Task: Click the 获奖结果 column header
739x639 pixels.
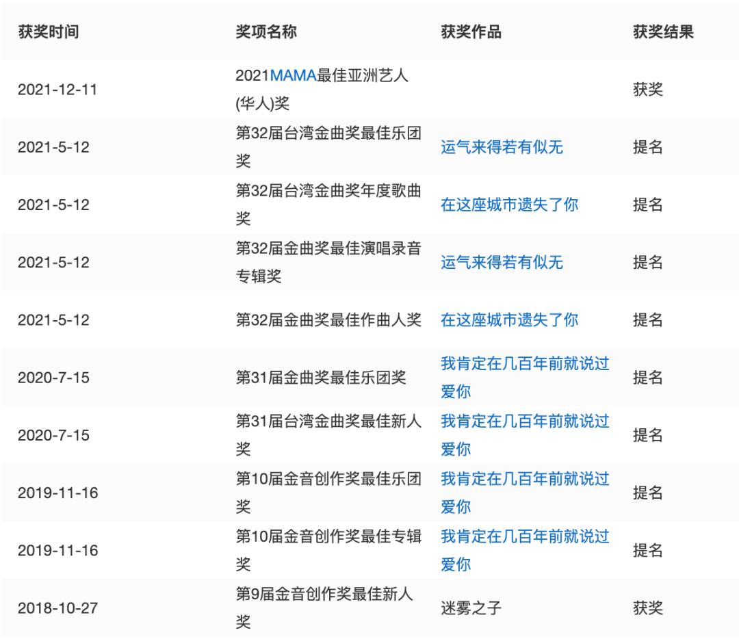Action: pyautogui.click(x=663, y=32)
